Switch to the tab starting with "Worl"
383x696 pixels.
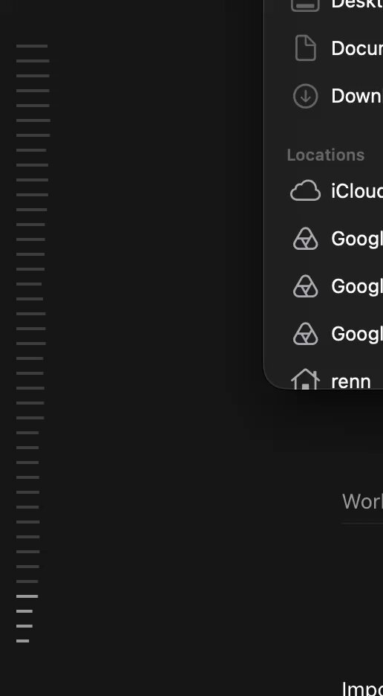(362, 502)
